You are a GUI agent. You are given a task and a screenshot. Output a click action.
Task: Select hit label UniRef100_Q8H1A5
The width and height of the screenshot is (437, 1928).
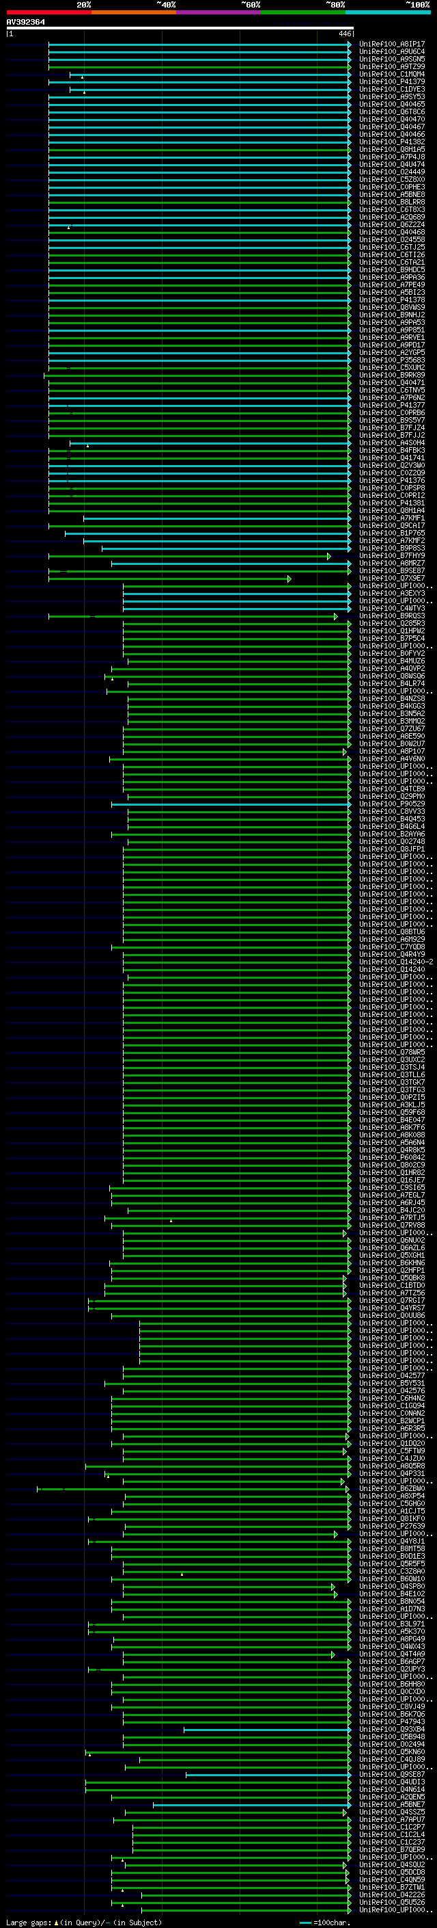tap(391, 149)
